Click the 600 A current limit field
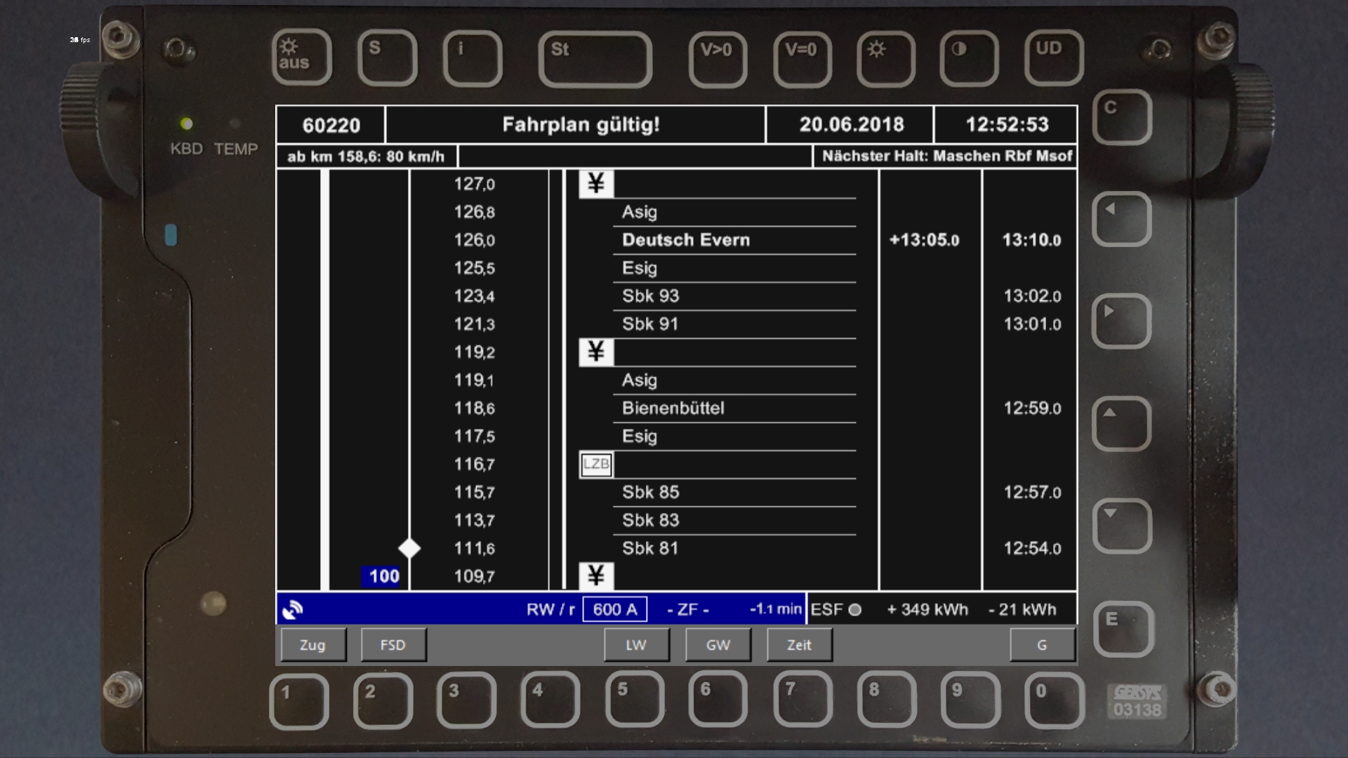 pyautogui.click(x=615, y=609)
